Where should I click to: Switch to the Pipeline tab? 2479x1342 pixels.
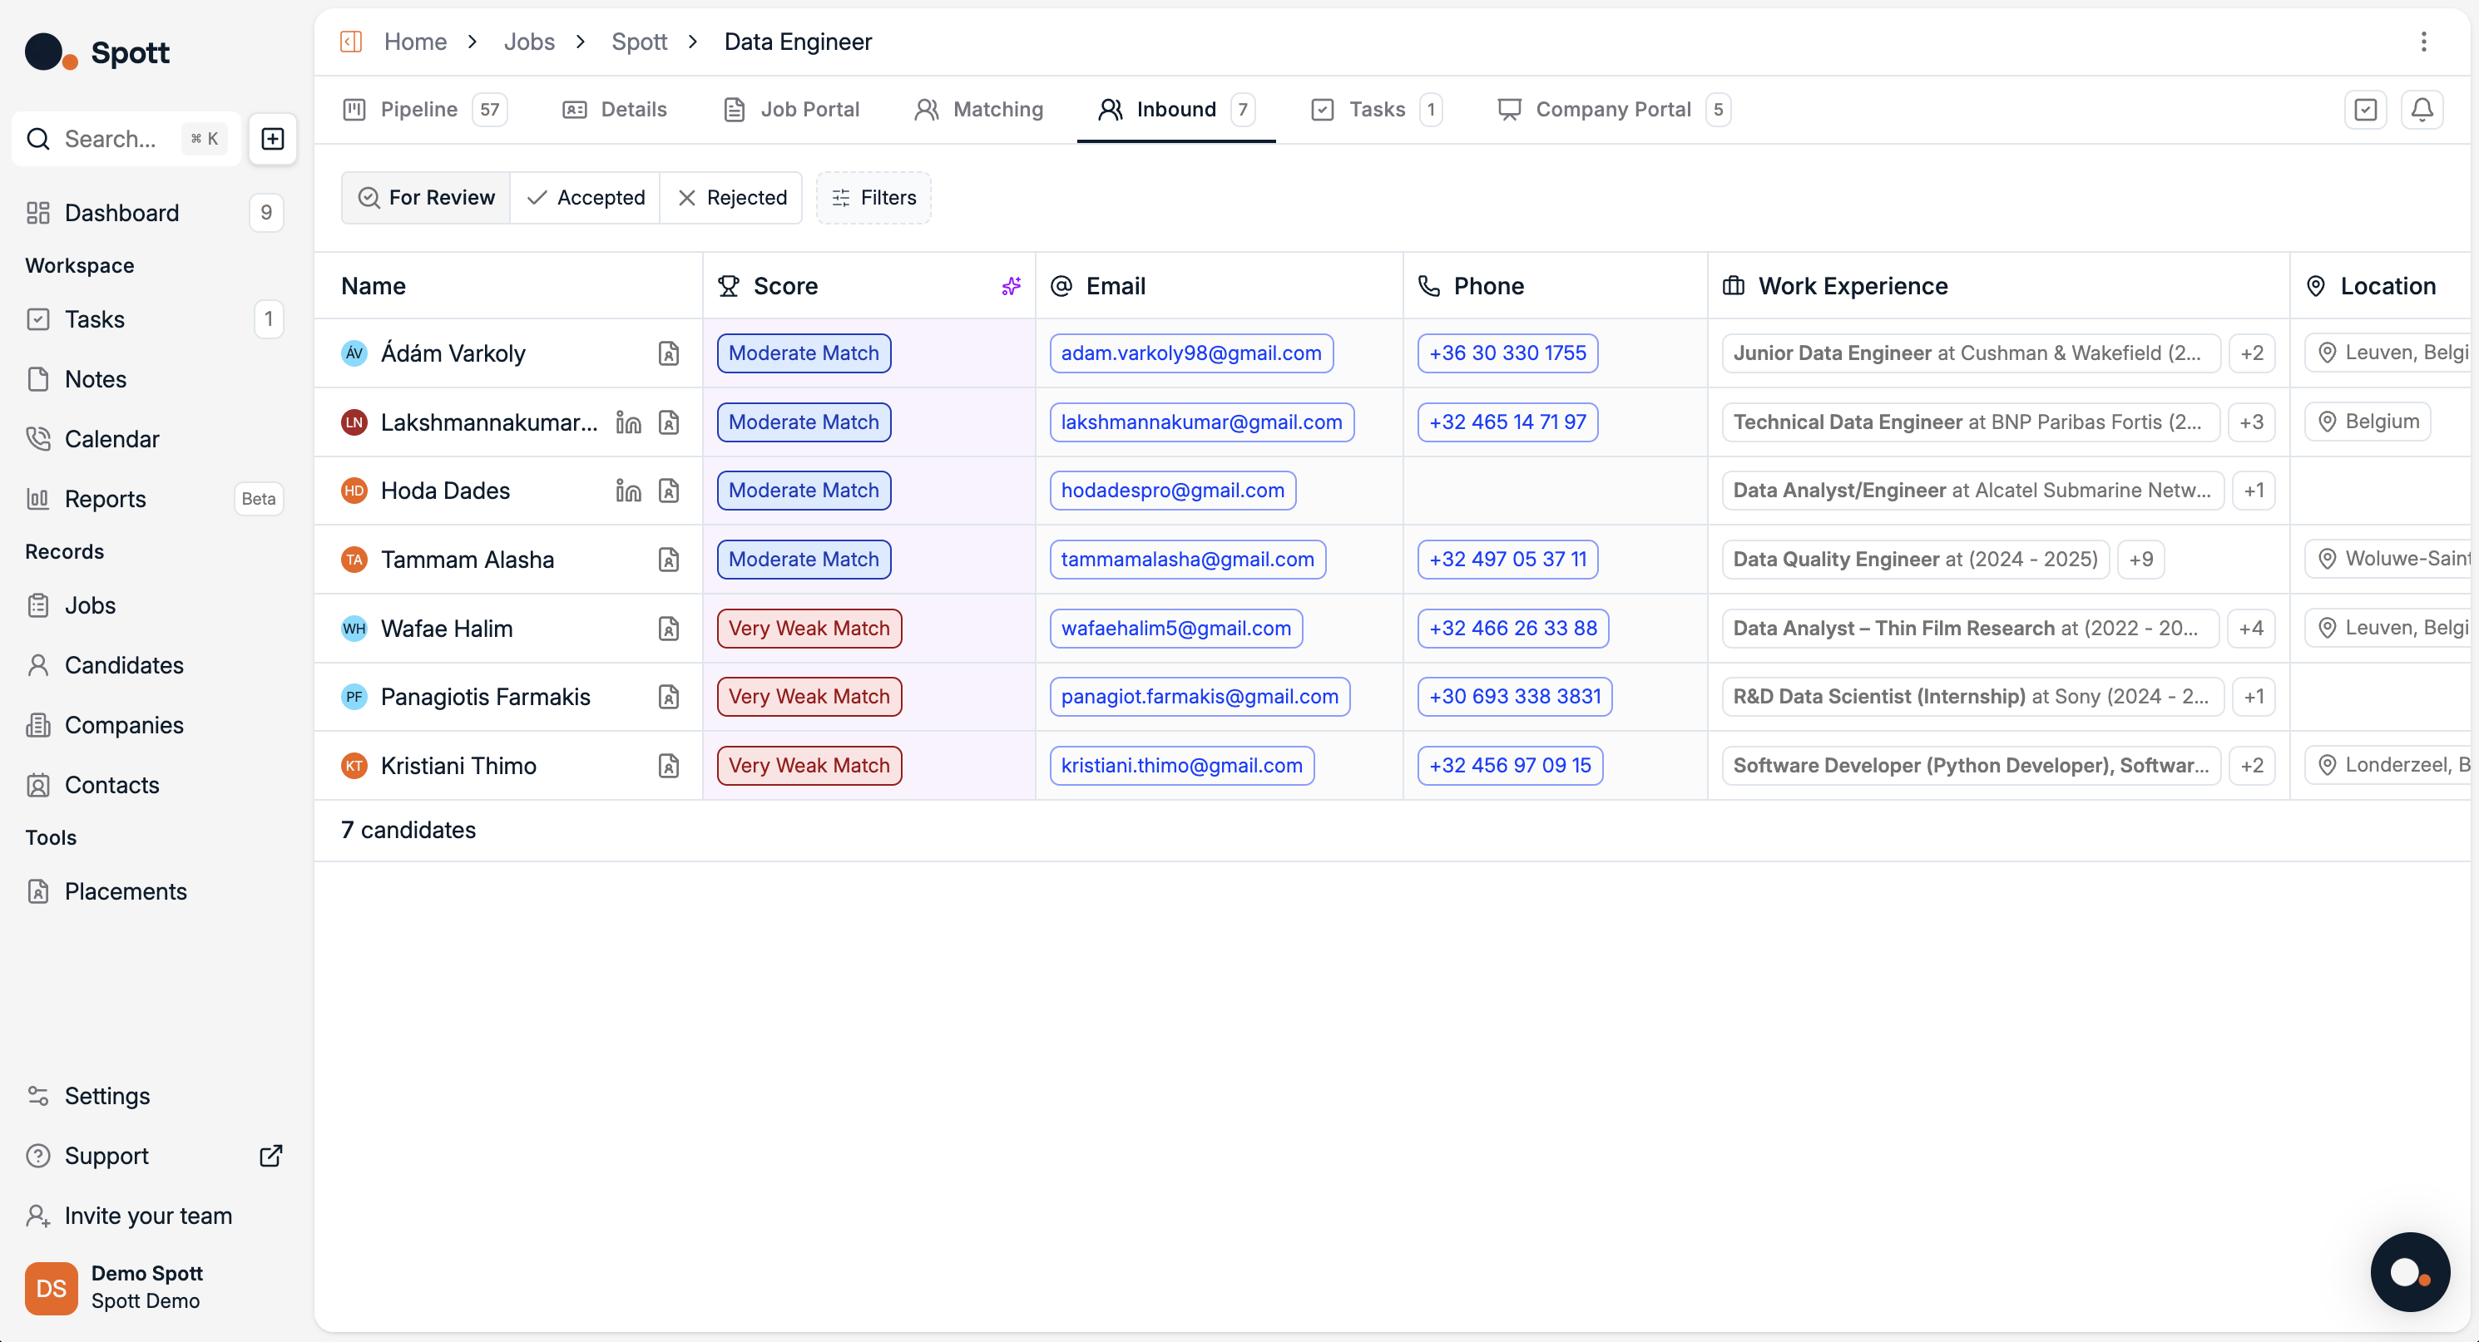(424, 110)
